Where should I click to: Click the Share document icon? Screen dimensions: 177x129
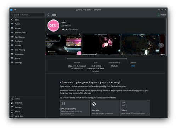pos(124,104)
